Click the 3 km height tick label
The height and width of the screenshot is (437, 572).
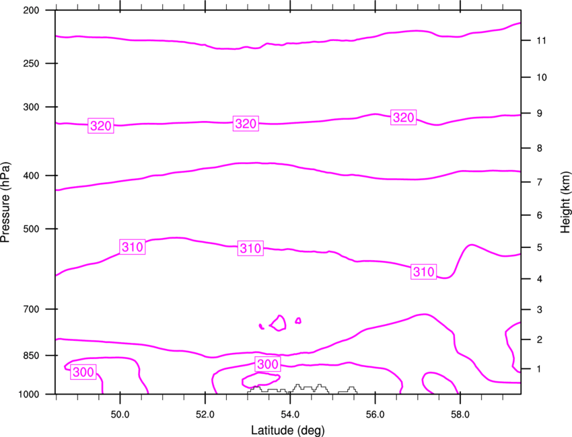click(x=540, y=310)
